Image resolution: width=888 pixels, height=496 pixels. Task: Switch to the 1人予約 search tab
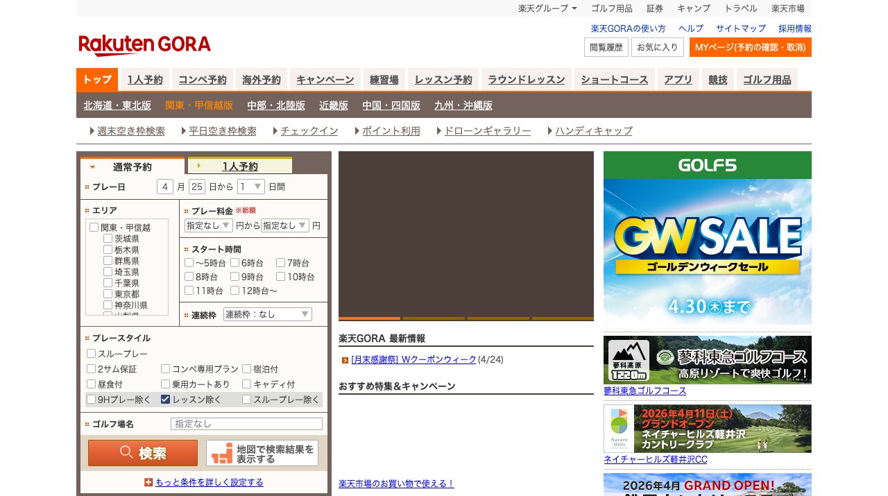point(239,166)
